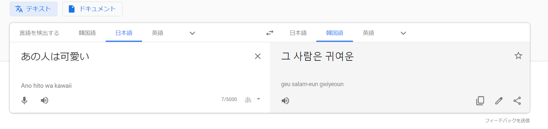This screenshot has width=548, height=129.
Task: Clear the source text with X
Action: (258, 56)
